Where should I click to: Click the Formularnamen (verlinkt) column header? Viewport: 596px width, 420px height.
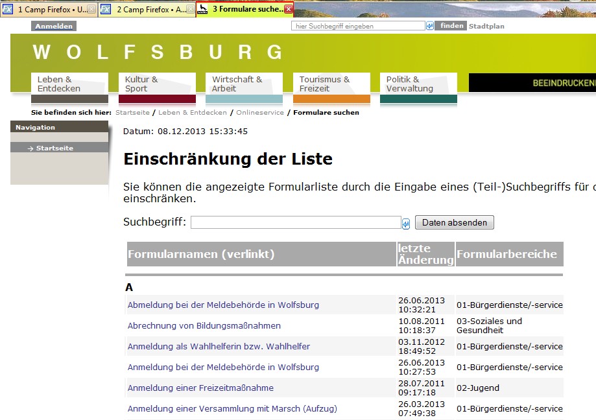pos(261,254)
